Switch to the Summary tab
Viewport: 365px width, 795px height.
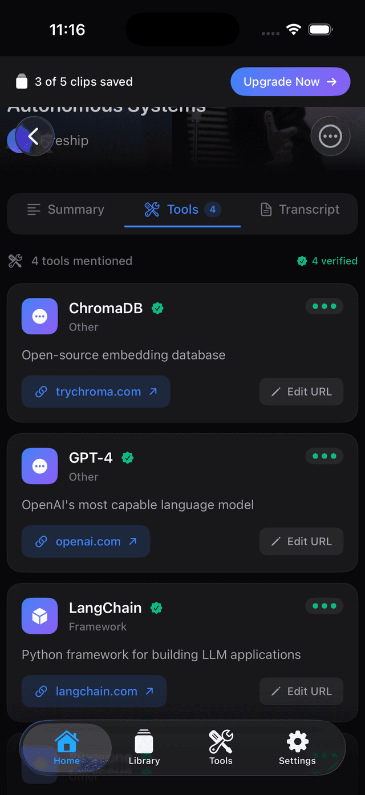[65, 210]
